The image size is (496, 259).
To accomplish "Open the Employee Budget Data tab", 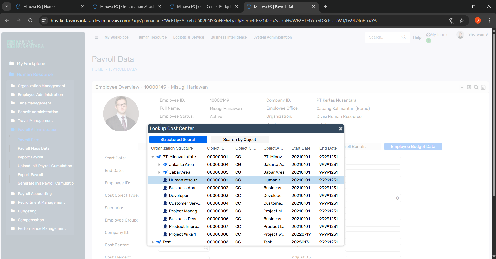I will [x=413, y=147].
